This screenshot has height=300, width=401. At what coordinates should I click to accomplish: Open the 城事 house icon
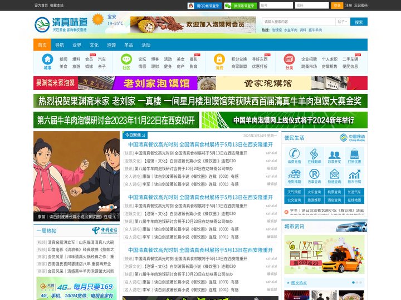47,59
